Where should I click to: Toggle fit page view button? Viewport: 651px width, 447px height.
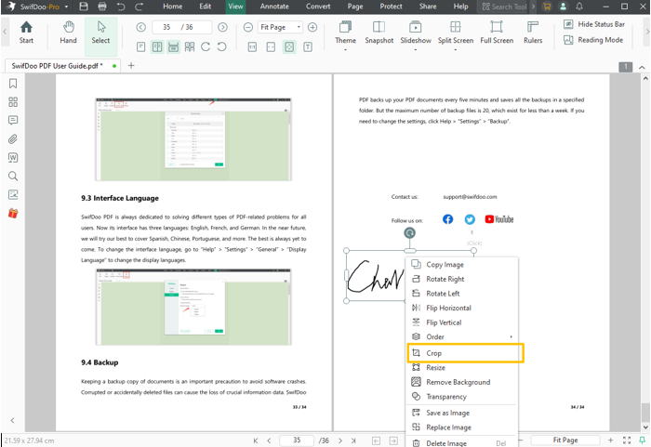pos(289,46)
